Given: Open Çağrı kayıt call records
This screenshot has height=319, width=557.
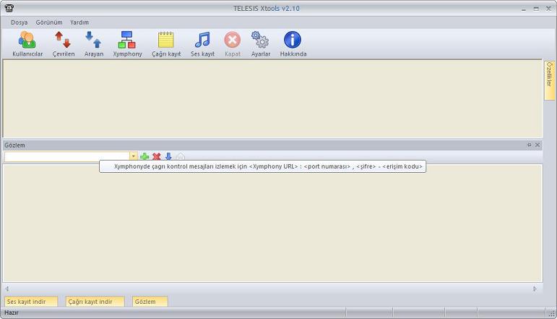Looking at the screenshot, I should point(166,43).
